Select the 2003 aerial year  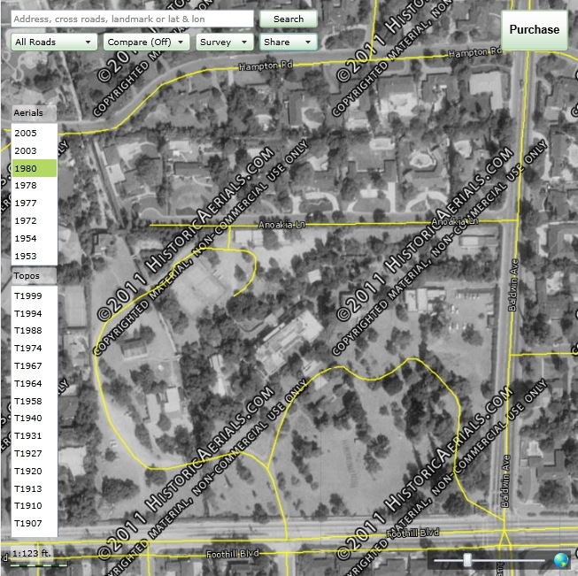pos(35,150)
